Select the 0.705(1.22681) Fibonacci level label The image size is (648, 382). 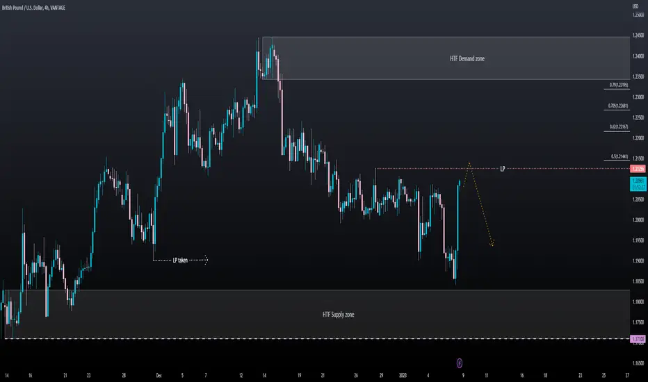coord(618,106)
